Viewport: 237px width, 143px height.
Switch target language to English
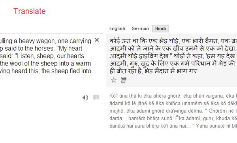click(117, 28)
